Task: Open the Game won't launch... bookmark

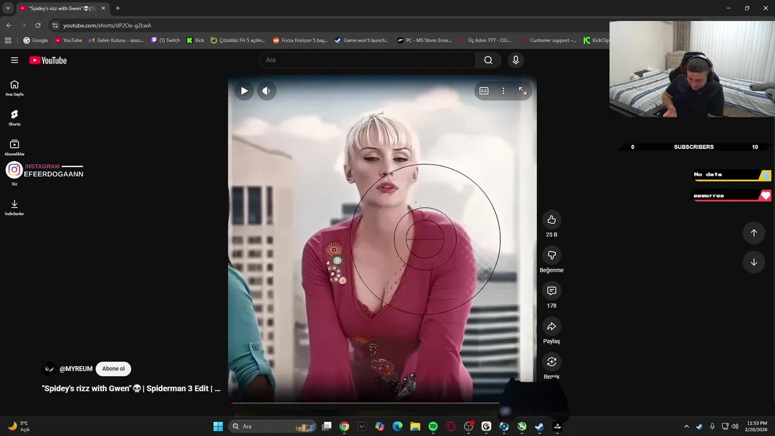Action: tap(361, 41)
